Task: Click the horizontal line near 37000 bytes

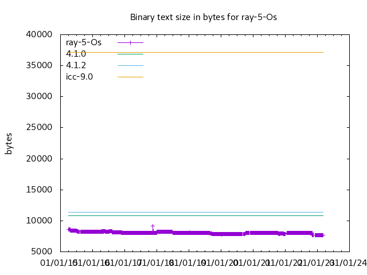Action: point(229,52)
